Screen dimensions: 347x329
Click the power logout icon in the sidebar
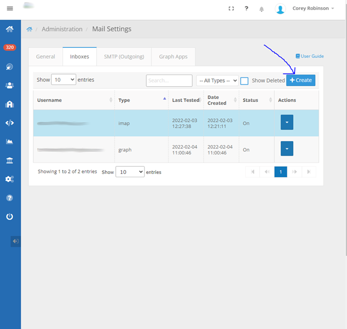(x=9, y=216)
